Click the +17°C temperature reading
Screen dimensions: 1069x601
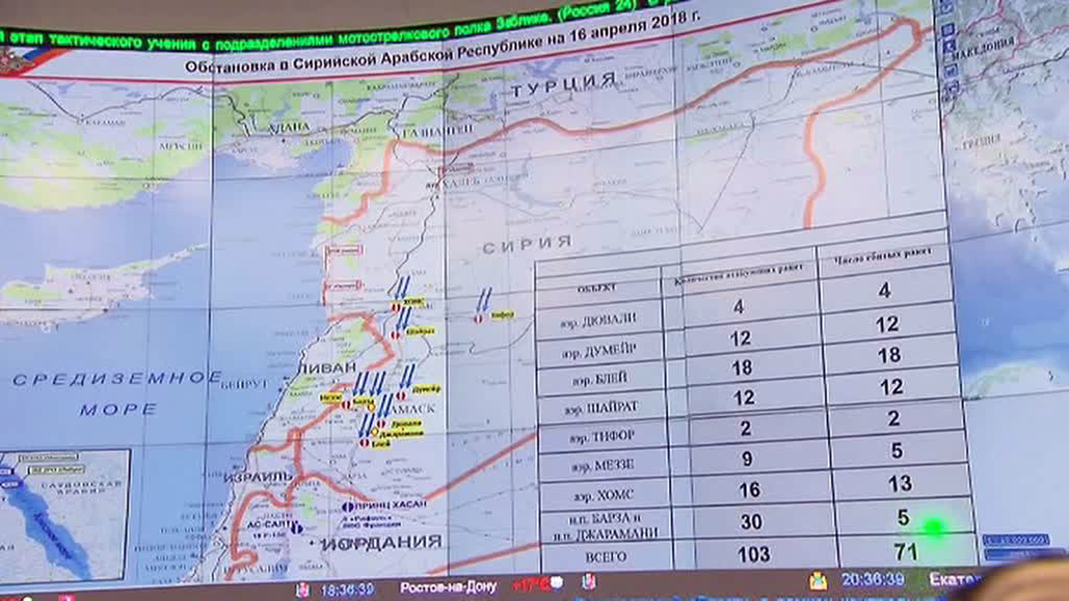[x=530, y=583]
